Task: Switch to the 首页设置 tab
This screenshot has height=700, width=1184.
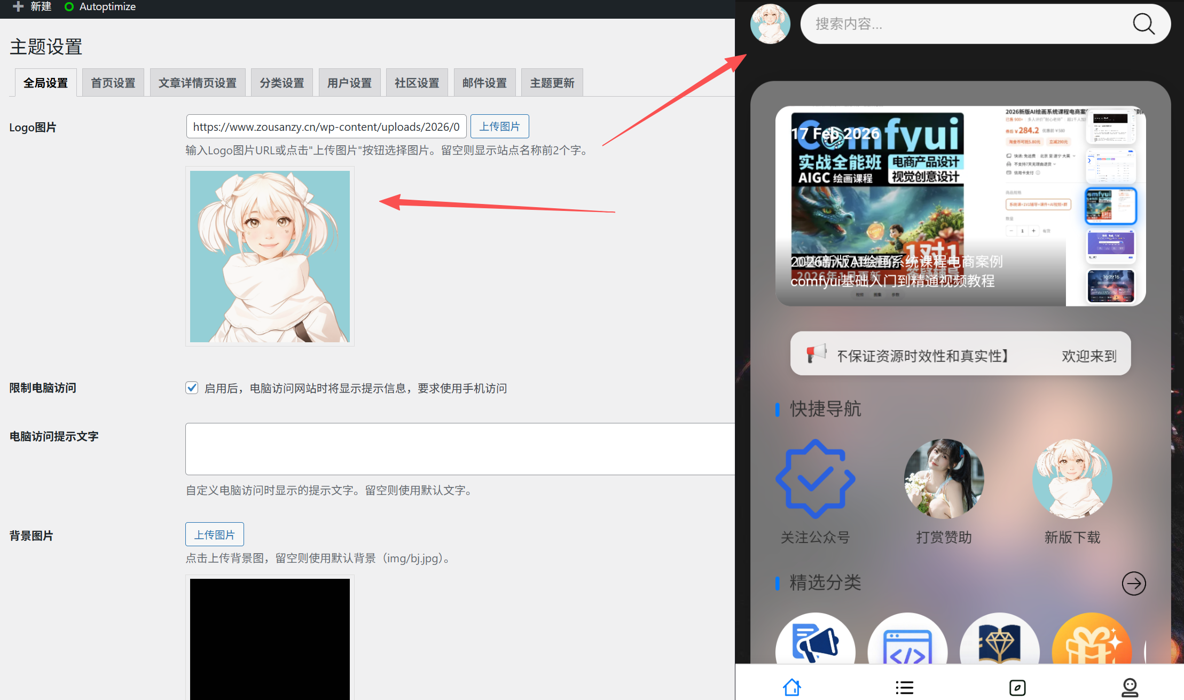Action: click(x=113, y=83)
